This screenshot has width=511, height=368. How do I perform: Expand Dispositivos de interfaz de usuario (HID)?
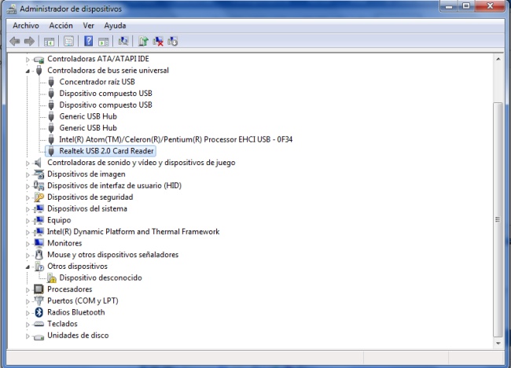(x=28, y=186)
